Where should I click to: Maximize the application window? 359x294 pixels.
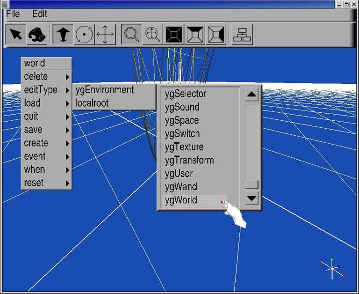[x=347, y=4]
